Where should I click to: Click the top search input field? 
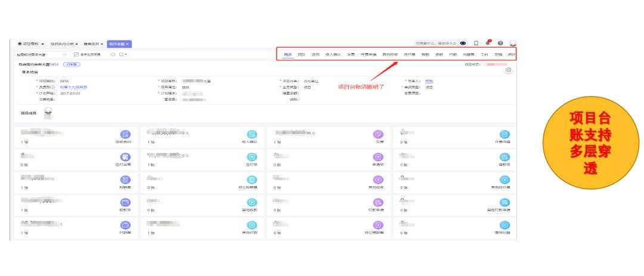point(435,44)
